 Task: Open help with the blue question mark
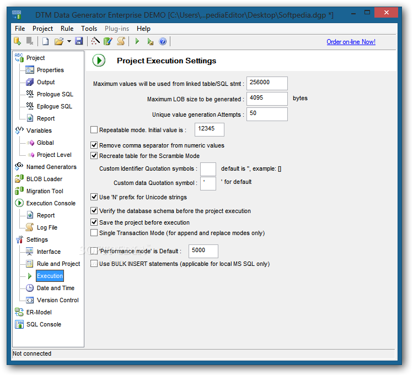coord(163,41)
